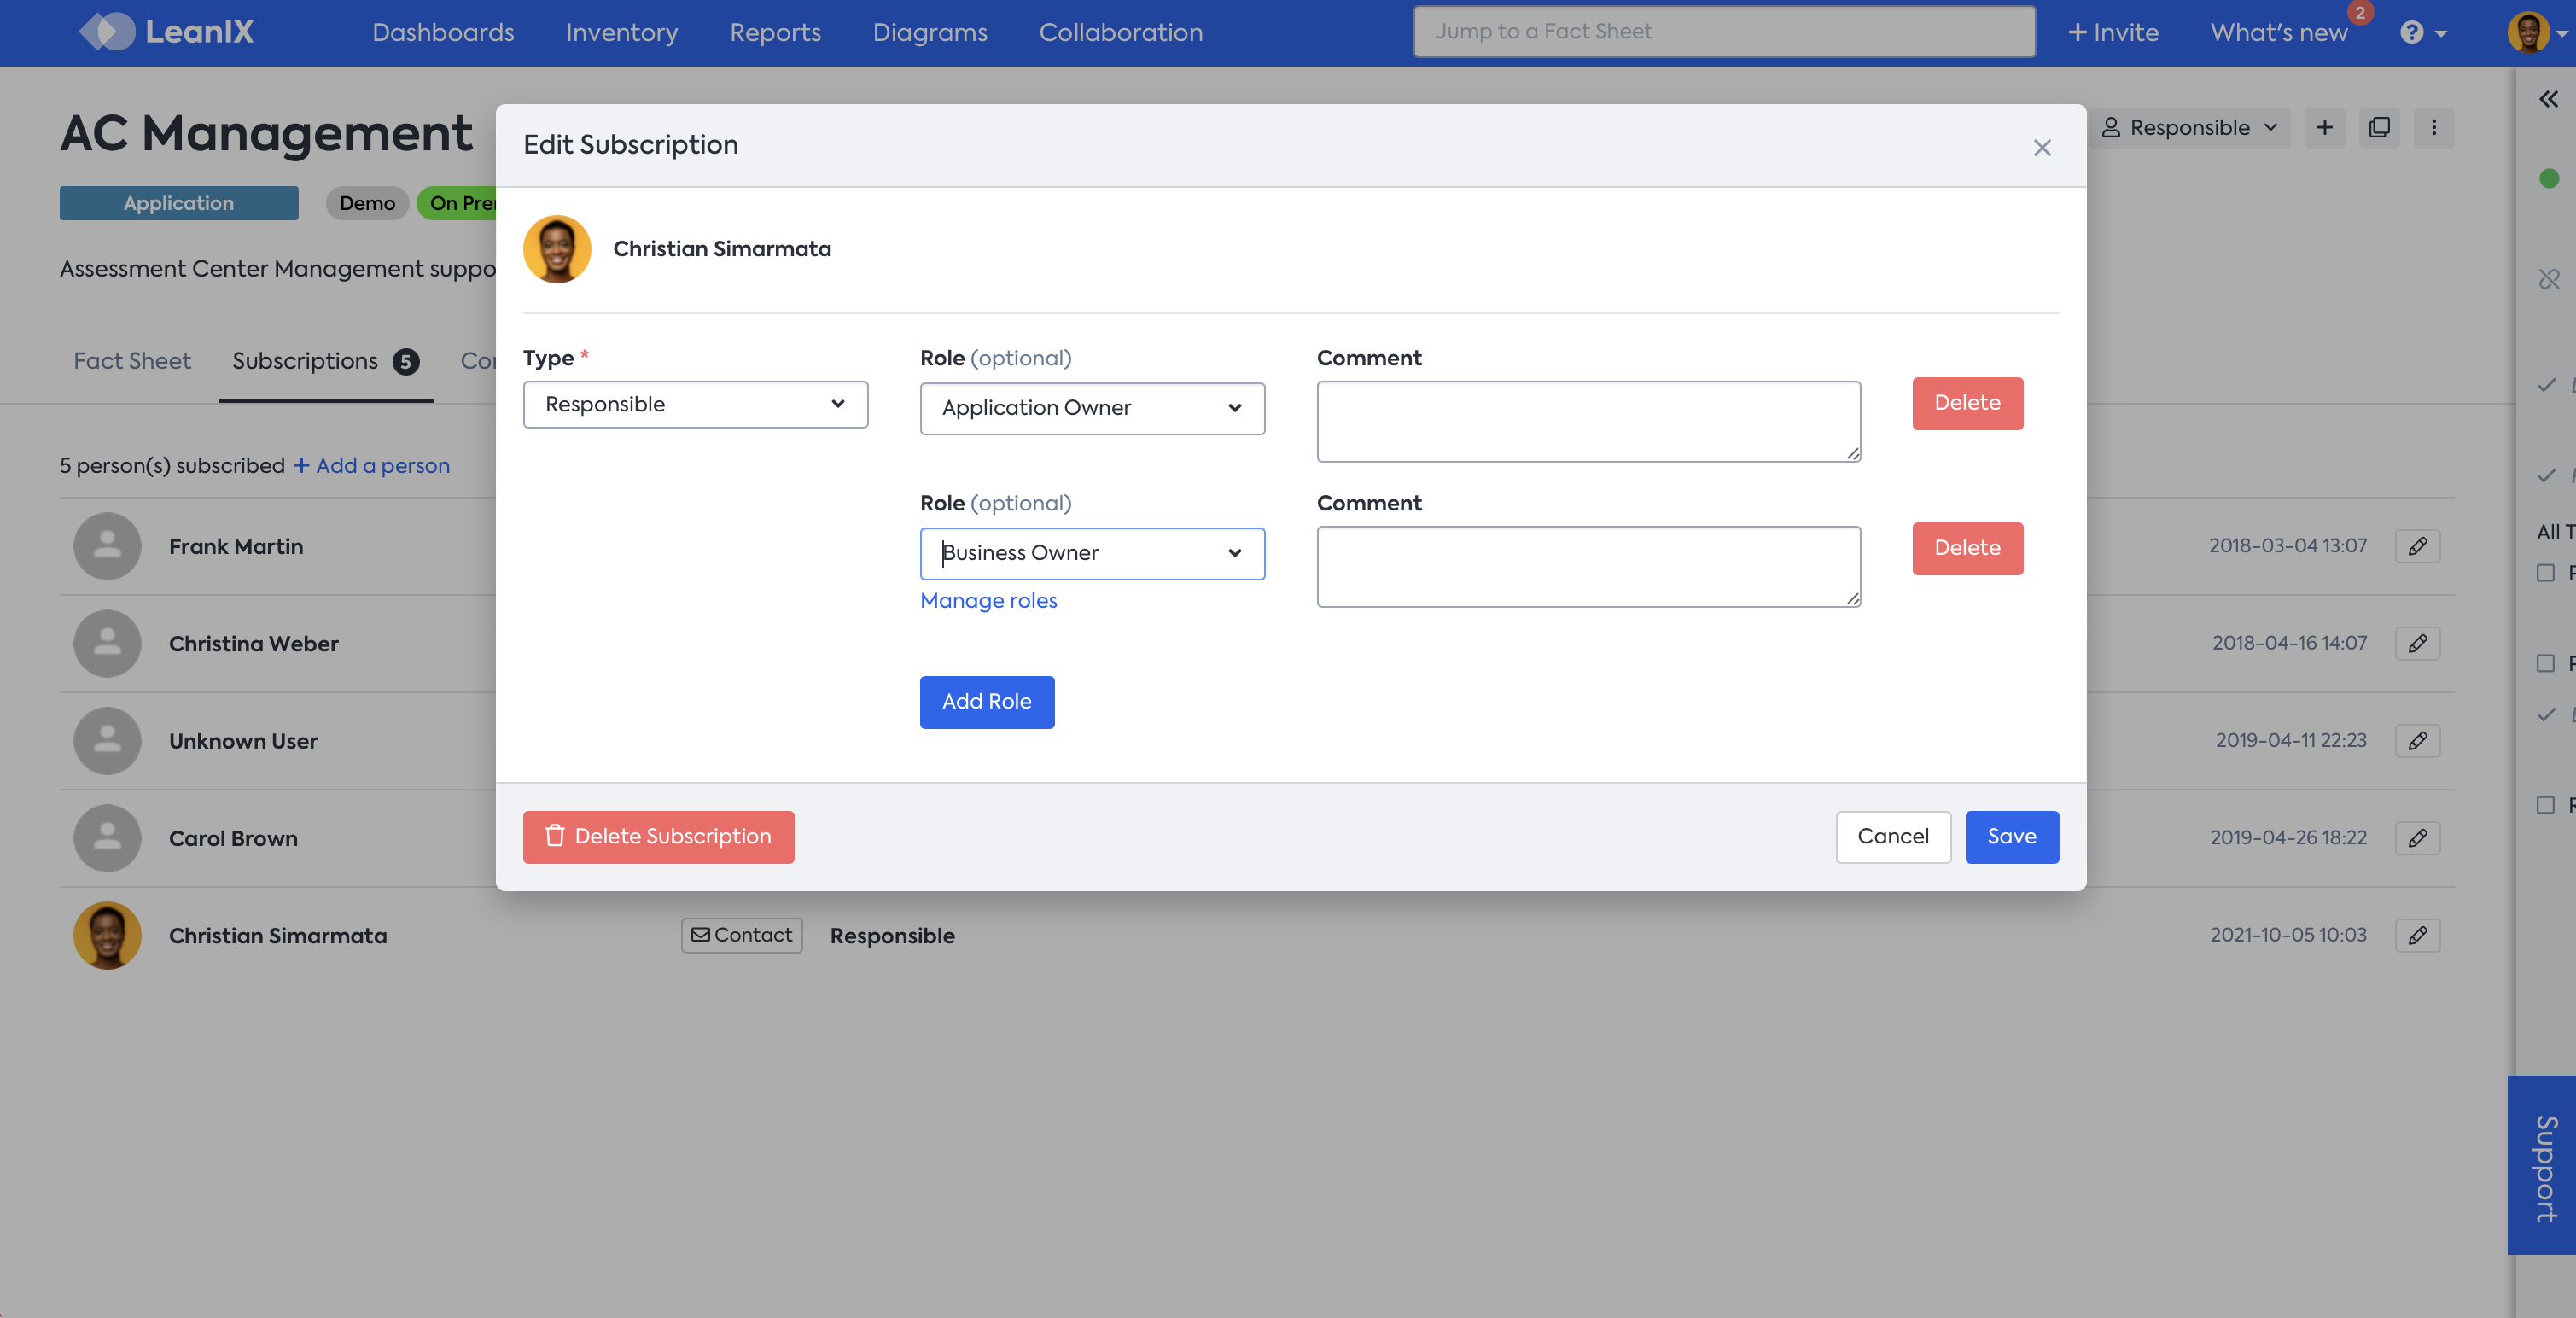Tick the second checkbox in right sidebar

2545,664
